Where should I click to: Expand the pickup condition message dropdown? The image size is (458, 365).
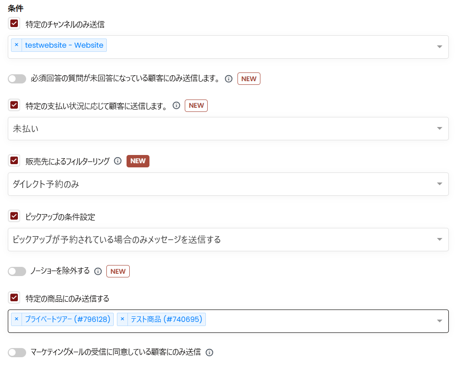click(x=439, y=239)
